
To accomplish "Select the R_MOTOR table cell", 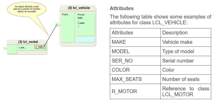I will [x=135, y=91].
